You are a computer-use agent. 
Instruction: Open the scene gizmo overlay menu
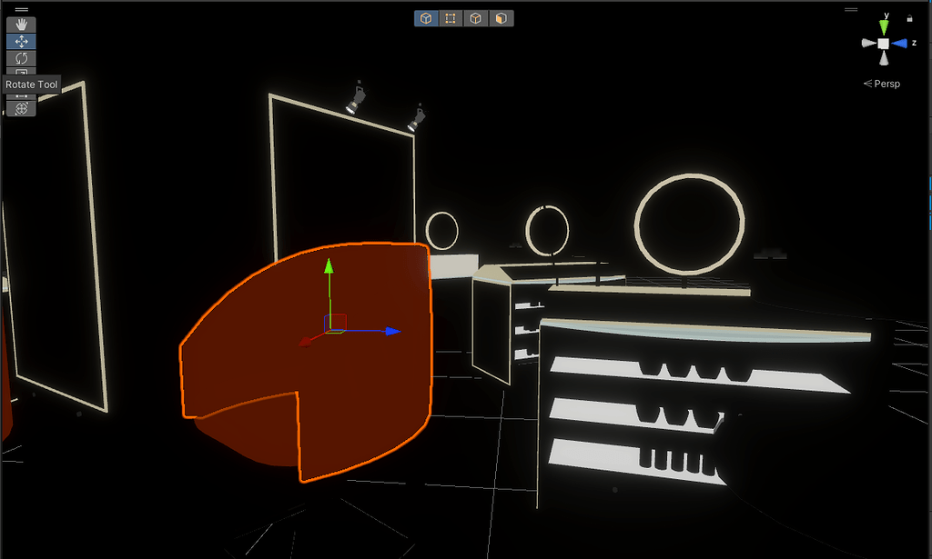[851, 9]
